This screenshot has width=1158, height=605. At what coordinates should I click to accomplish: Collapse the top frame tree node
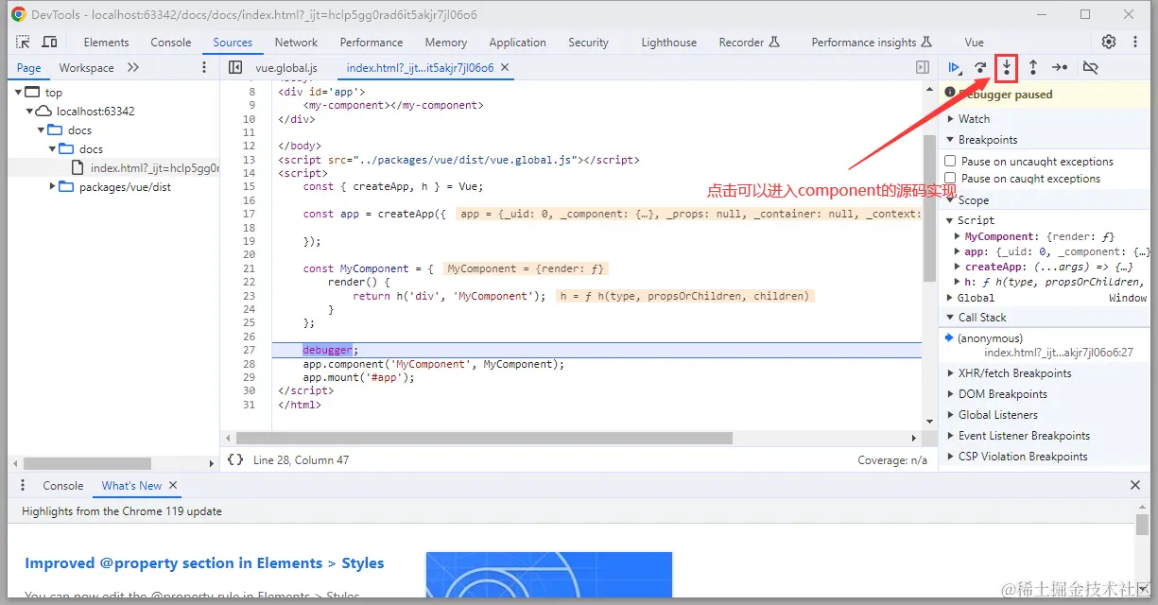(18, 93)
